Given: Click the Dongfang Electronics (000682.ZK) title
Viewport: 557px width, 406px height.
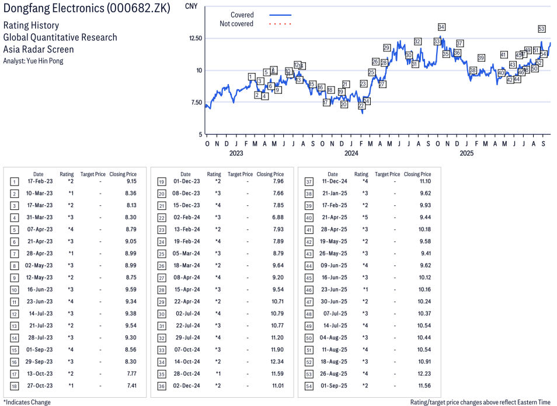Looking at the screenshot, I should [86, 8].
